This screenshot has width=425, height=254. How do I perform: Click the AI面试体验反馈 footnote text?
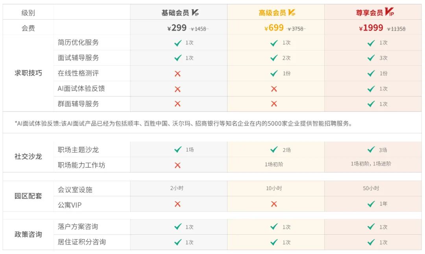tap(183, 124)
